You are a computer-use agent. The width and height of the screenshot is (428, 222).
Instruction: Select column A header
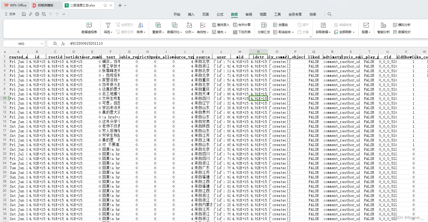click(x=18, y=52)
